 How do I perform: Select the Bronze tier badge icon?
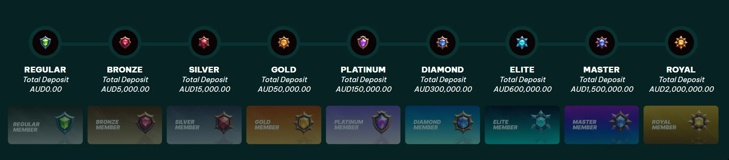[x=125, y=42]
